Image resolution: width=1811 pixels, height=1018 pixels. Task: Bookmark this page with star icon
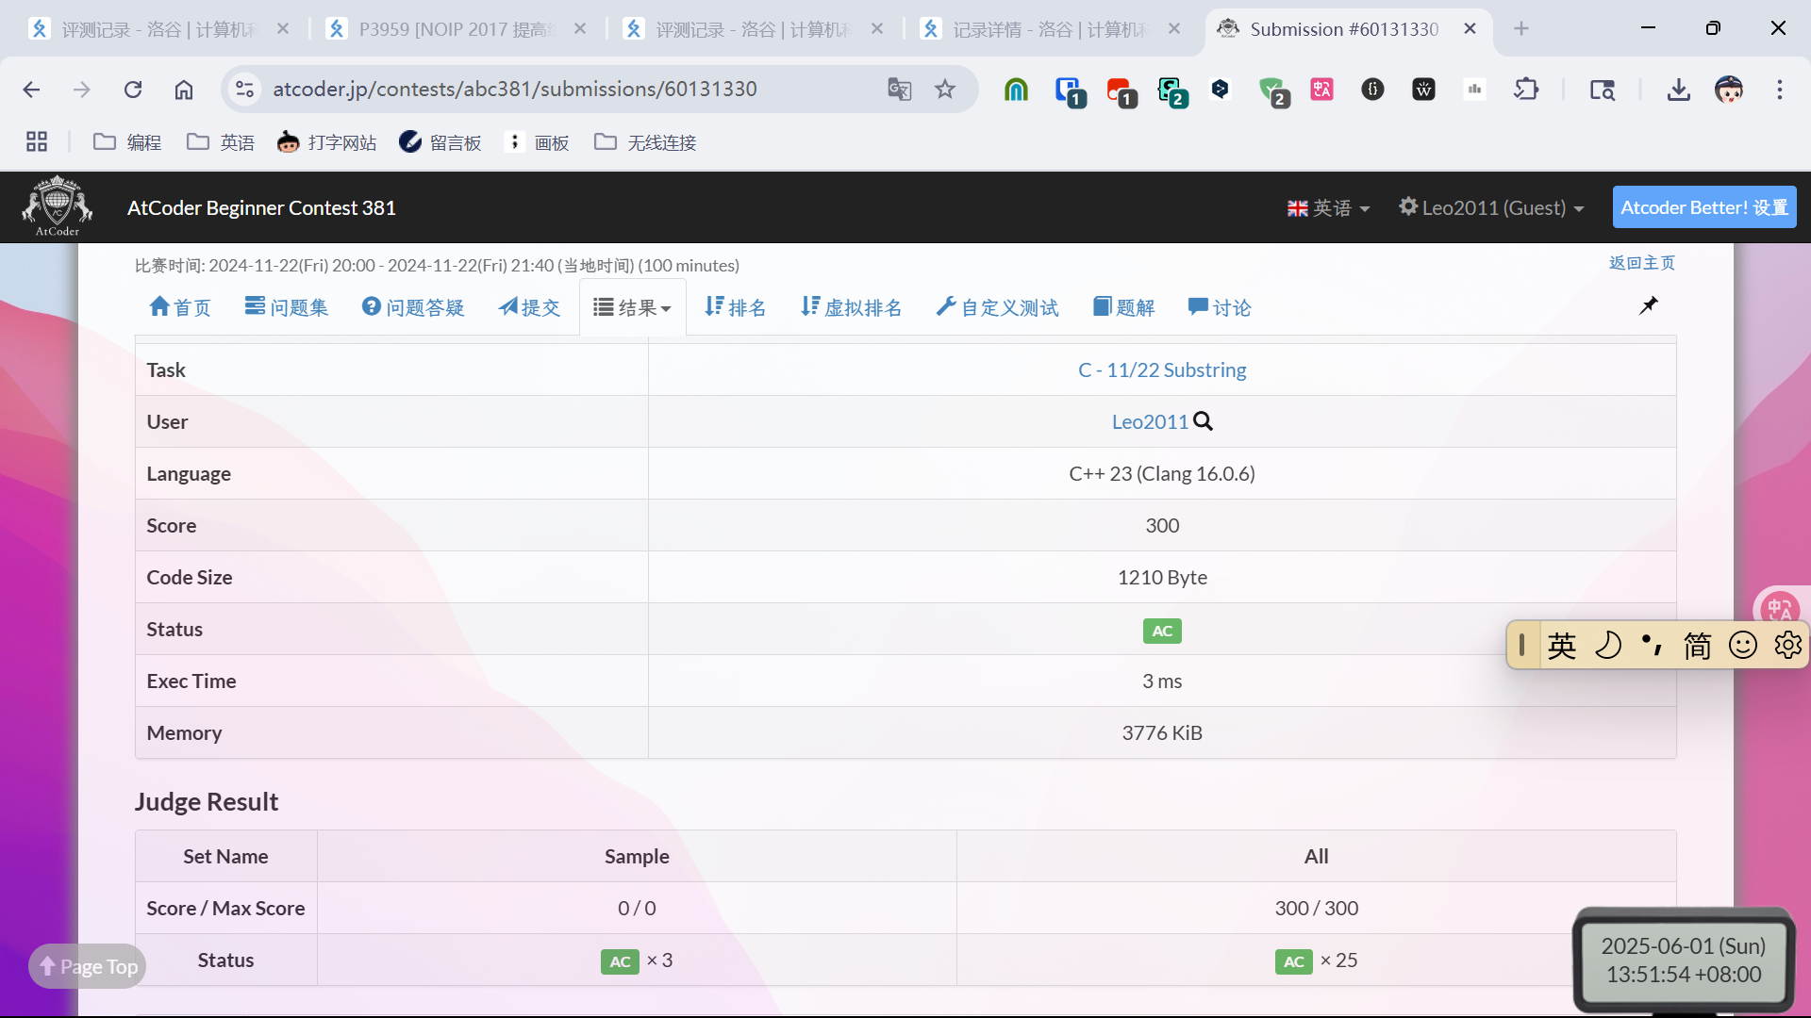click(x=945, y=90)
